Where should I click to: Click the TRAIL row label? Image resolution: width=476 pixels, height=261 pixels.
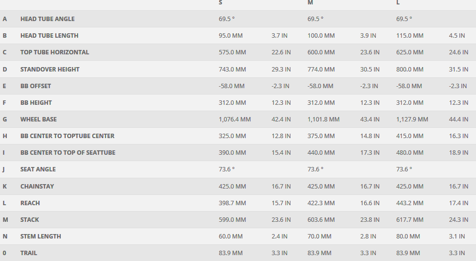click(x=28, y=253)
